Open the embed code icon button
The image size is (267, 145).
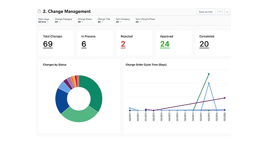click(x=220, y=12)
